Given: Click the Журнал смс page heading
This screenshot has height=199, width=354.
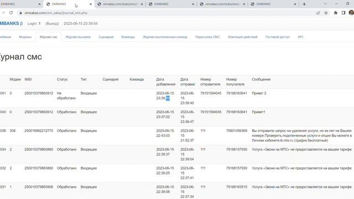Looking at the screenshot, I should point(20,56).
